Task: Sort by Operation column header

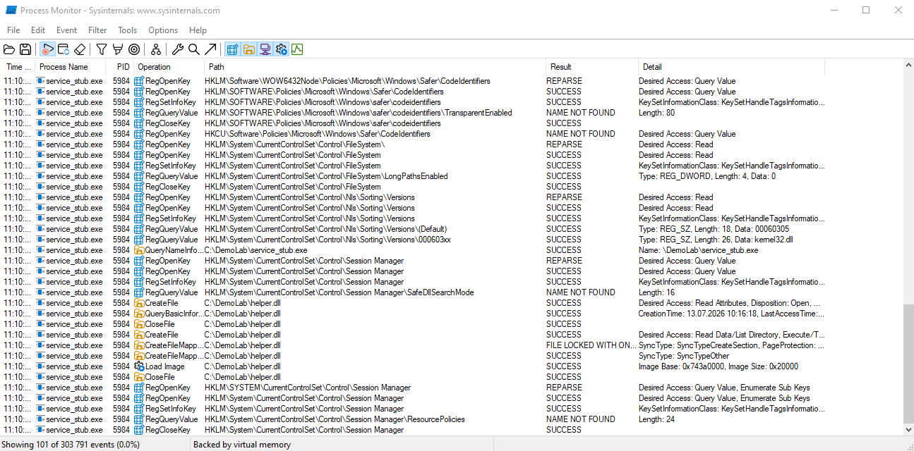Action: pos(169,67)
